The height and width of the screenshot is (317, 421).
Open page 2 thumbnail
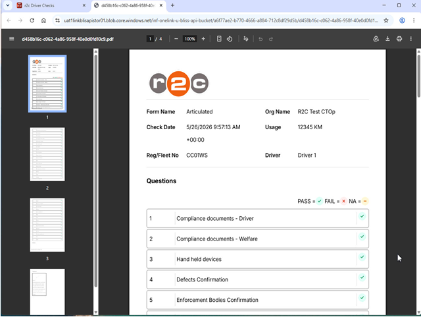pos(47,154)
